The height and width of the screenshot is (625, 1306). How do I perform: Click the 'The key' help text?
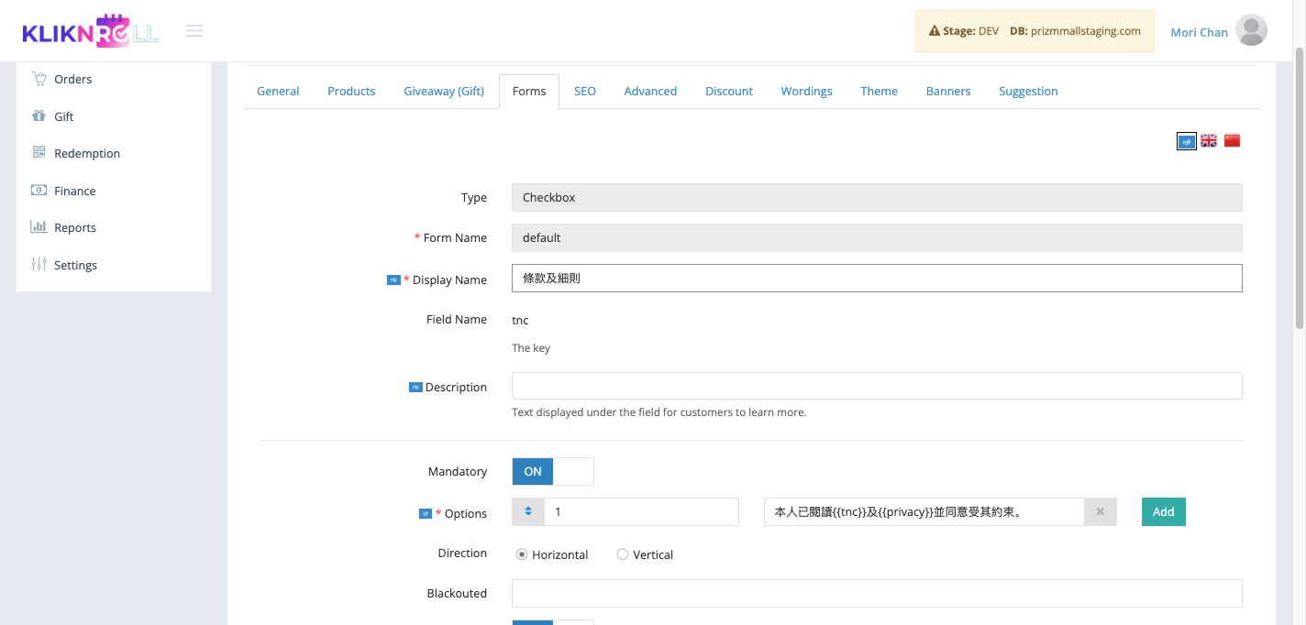click(x=531, y=348)
